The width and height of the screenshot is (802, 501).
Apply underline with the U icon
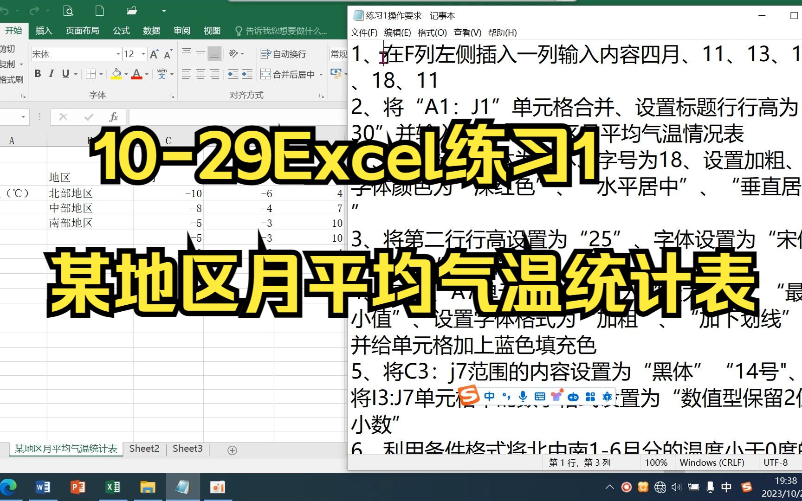[x=66, y=73]
